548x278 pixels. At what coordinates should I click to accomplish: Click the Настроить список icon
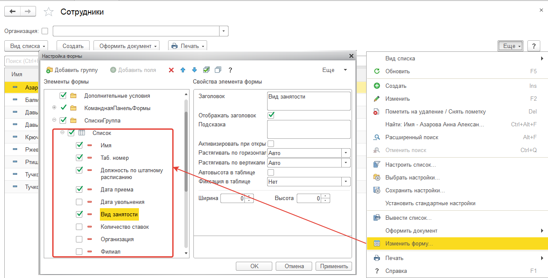coord(377,164)
